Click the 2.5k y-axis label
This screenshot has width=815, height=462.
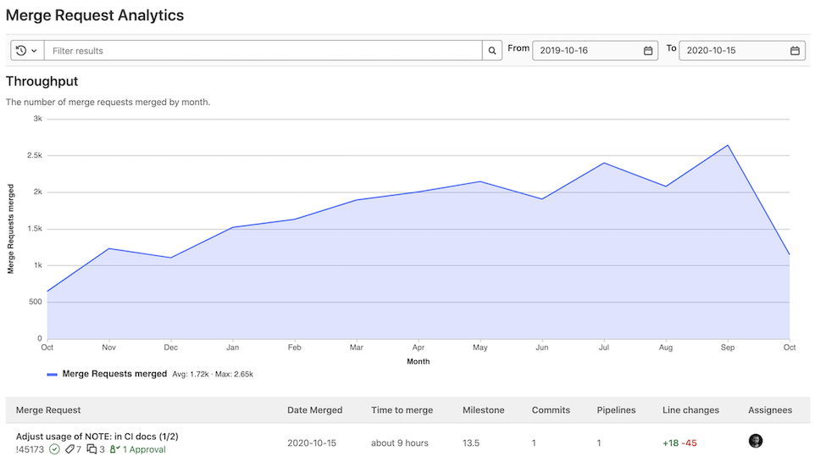35,155
